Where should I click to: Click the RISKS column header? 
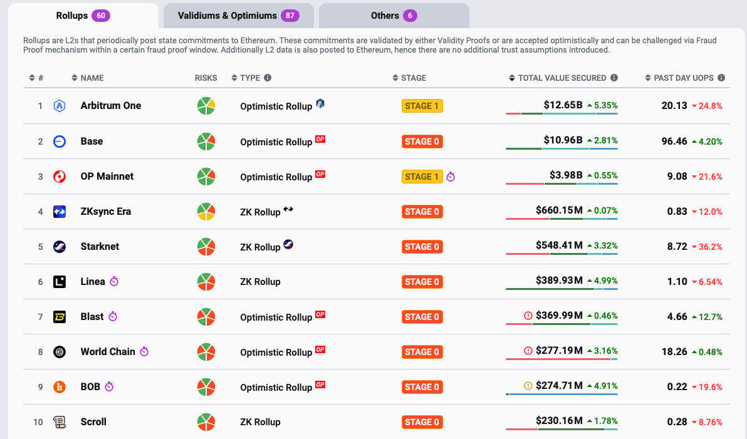click(206, 78)
